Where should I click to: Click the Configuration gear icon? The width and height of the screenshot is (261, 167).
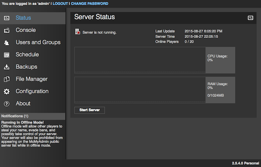6,91
